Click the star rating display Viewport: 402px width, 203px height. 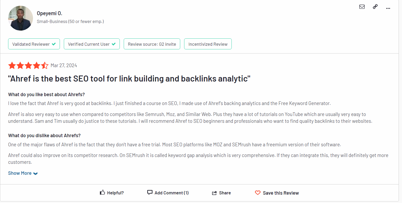[28, 65]
